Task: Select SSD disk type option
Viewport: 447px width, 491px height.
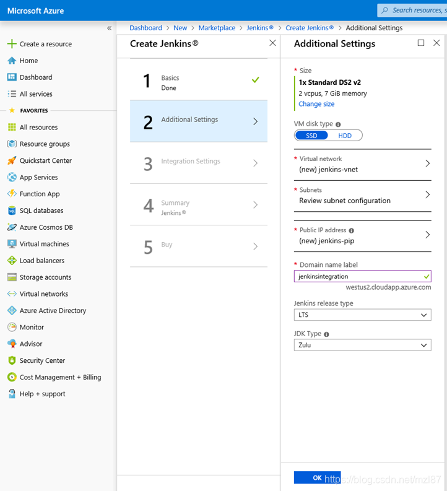Action: (x=311, y=135)
